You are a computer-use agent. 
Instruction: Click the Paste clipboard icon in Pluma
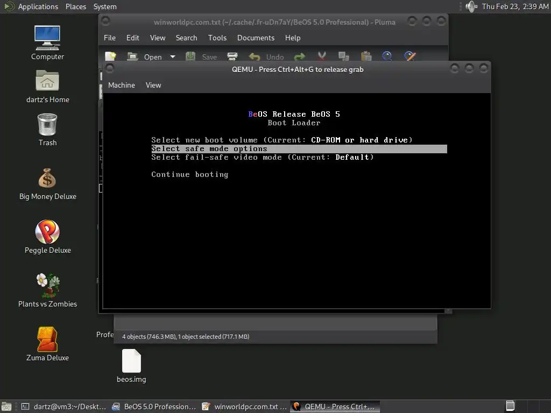pyautogui.click(x=366, y=56)
